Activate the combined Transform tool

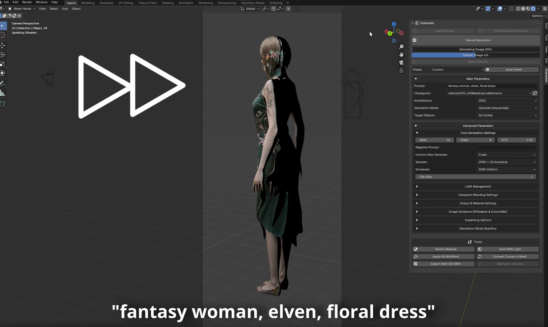click(x=3, y=73)
